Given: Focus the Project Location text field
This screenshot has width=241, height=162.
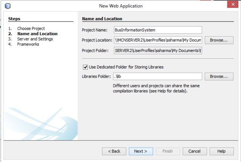Looking at the screenshot, I should (x=158, y=40).
